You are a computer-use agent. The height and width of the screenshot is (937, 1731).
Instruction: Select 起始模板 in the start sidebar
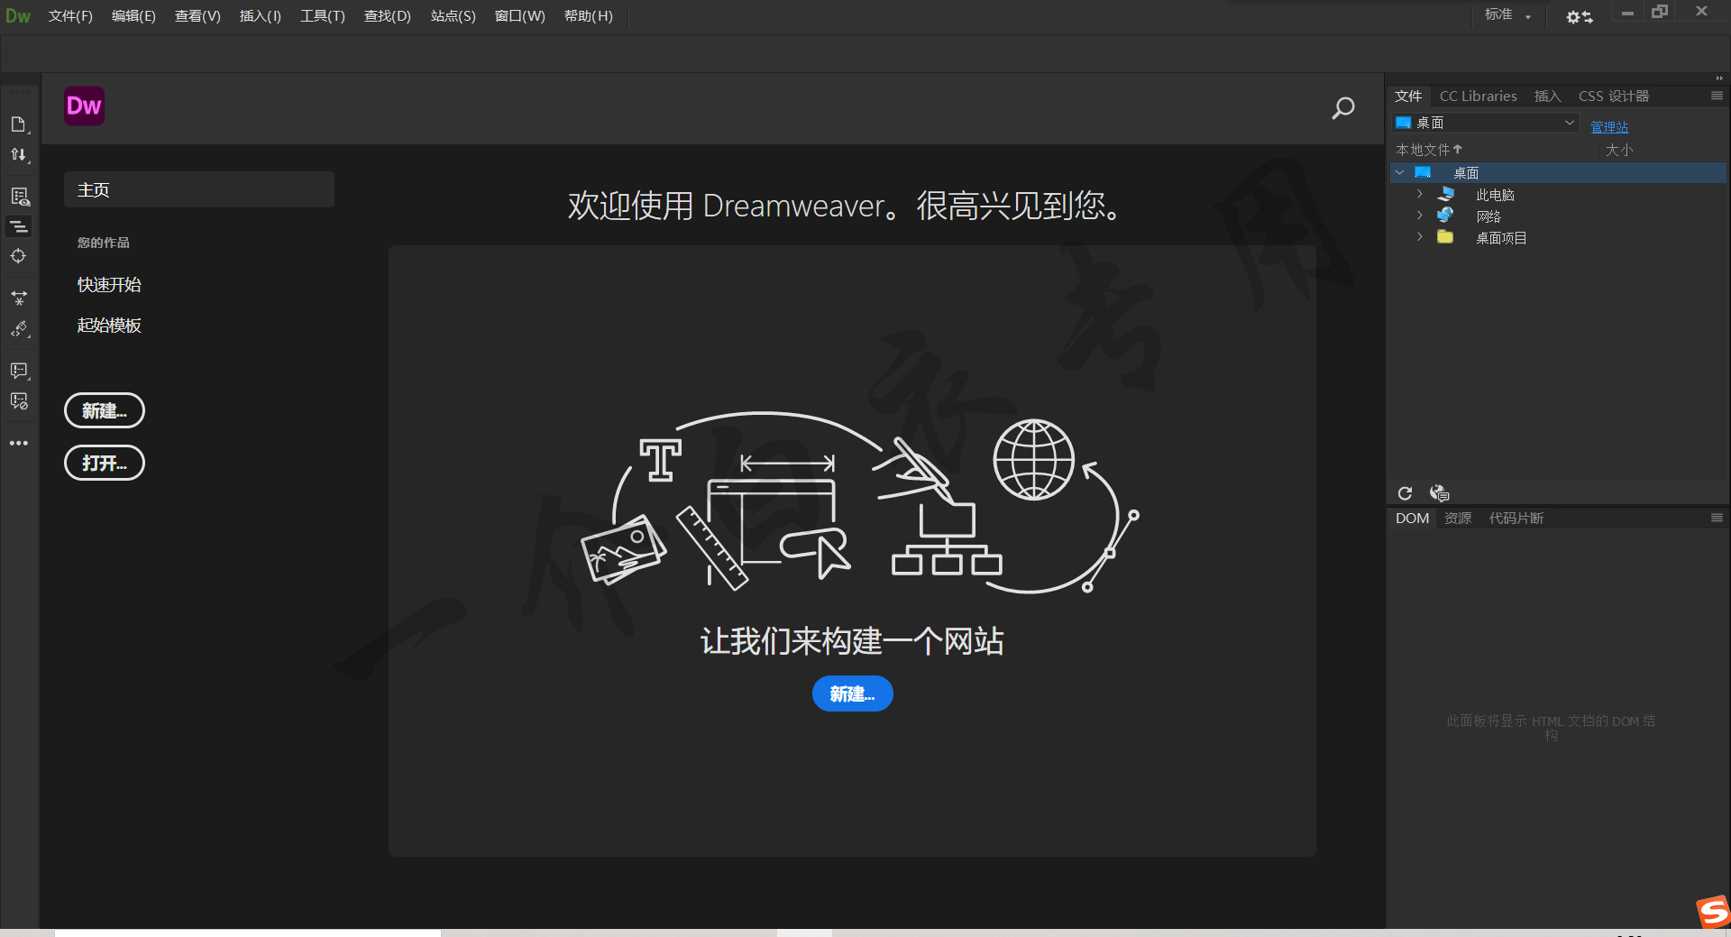pyautogui.click(x=109, y=325)
